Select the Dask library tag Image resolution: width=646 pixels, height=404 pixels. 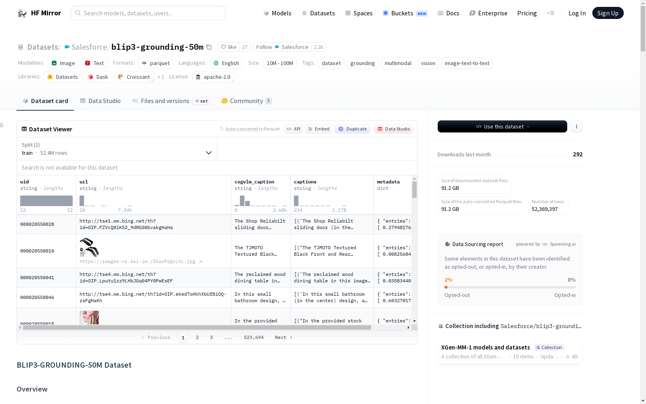coord(98,77)
